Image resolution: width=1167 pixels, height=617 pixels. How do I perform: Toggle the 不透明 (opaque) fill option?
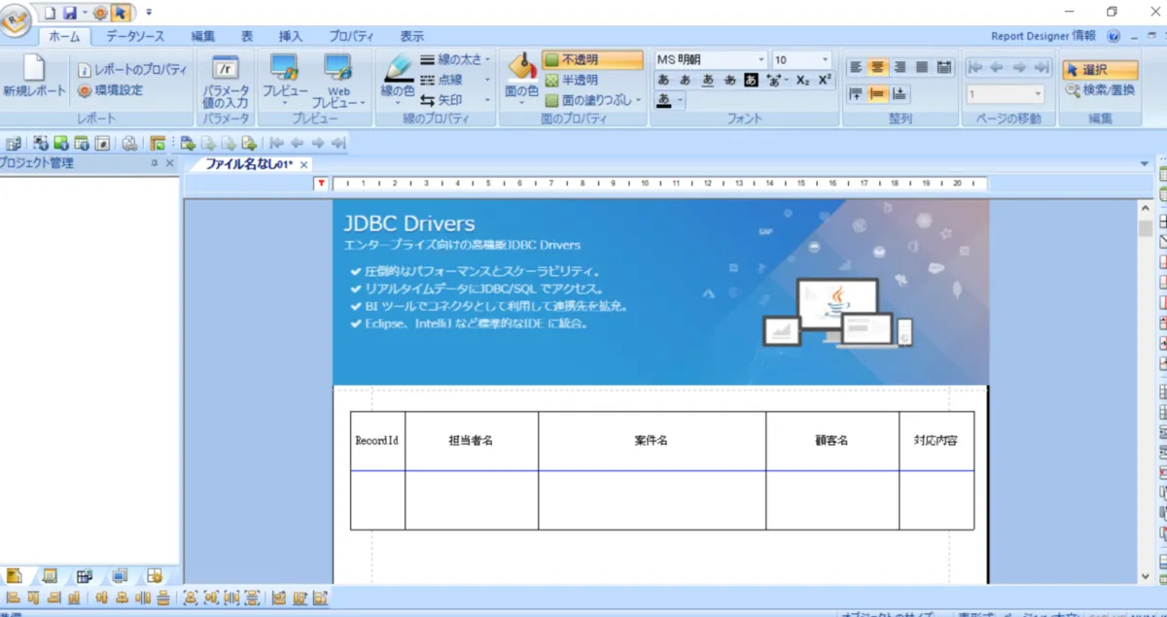(592, 60)
